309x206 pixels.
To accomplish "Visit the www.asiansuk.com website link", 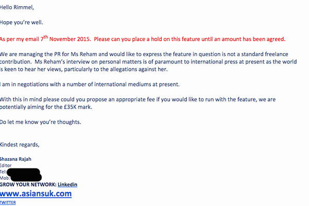I will 36,194.
